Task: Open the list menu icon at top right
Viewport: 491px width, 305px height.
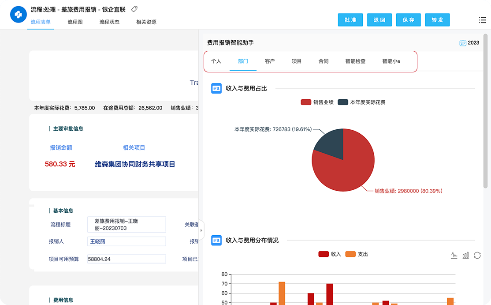Action: pyautogui.click(x=482, y=20)
